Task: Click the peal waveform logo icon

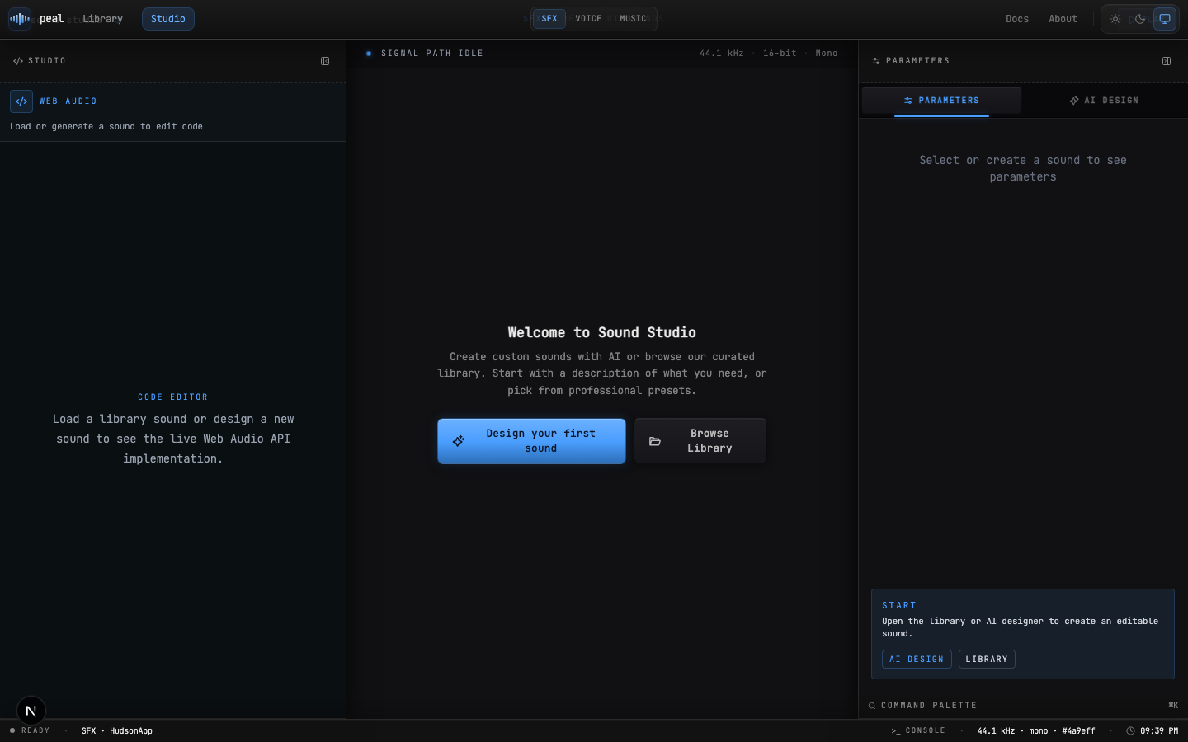Action: (x=19, y=18)
